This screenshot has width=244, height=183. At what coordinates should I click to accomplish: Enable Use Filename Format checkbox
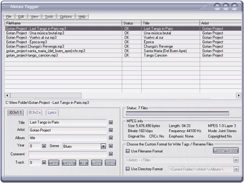pos(128,151)
